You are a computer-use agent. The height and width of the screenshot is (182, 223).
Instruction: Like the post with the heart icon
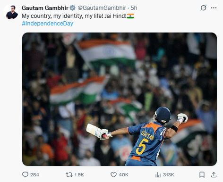point(113,175)
